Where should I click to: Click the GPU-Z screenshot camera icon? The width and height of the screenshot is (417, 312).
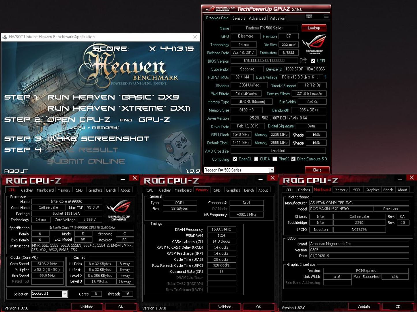pyautogui.click(x=309, y=16)
